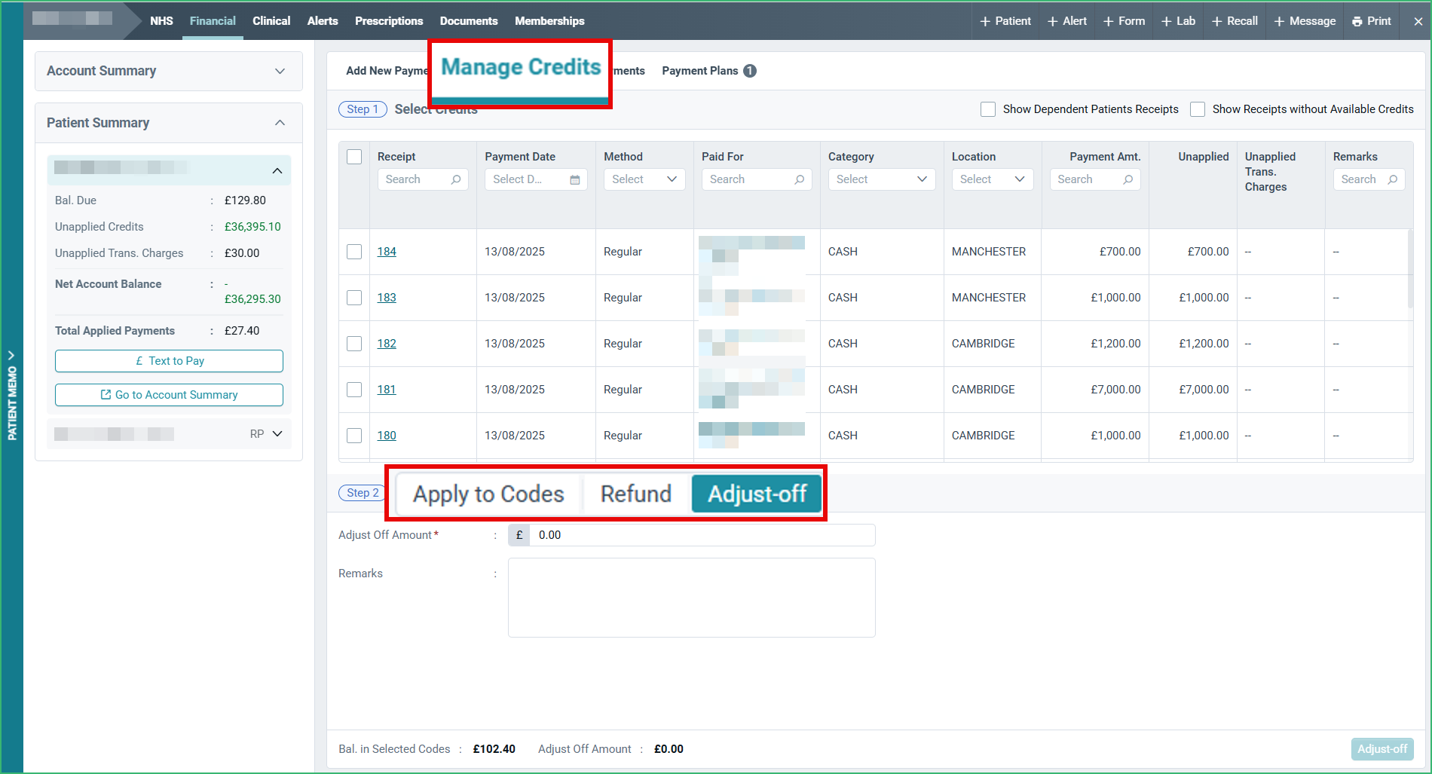Click the Remarks column search field
Screen dimensions: 1432x774
[x=1369, y=179]
